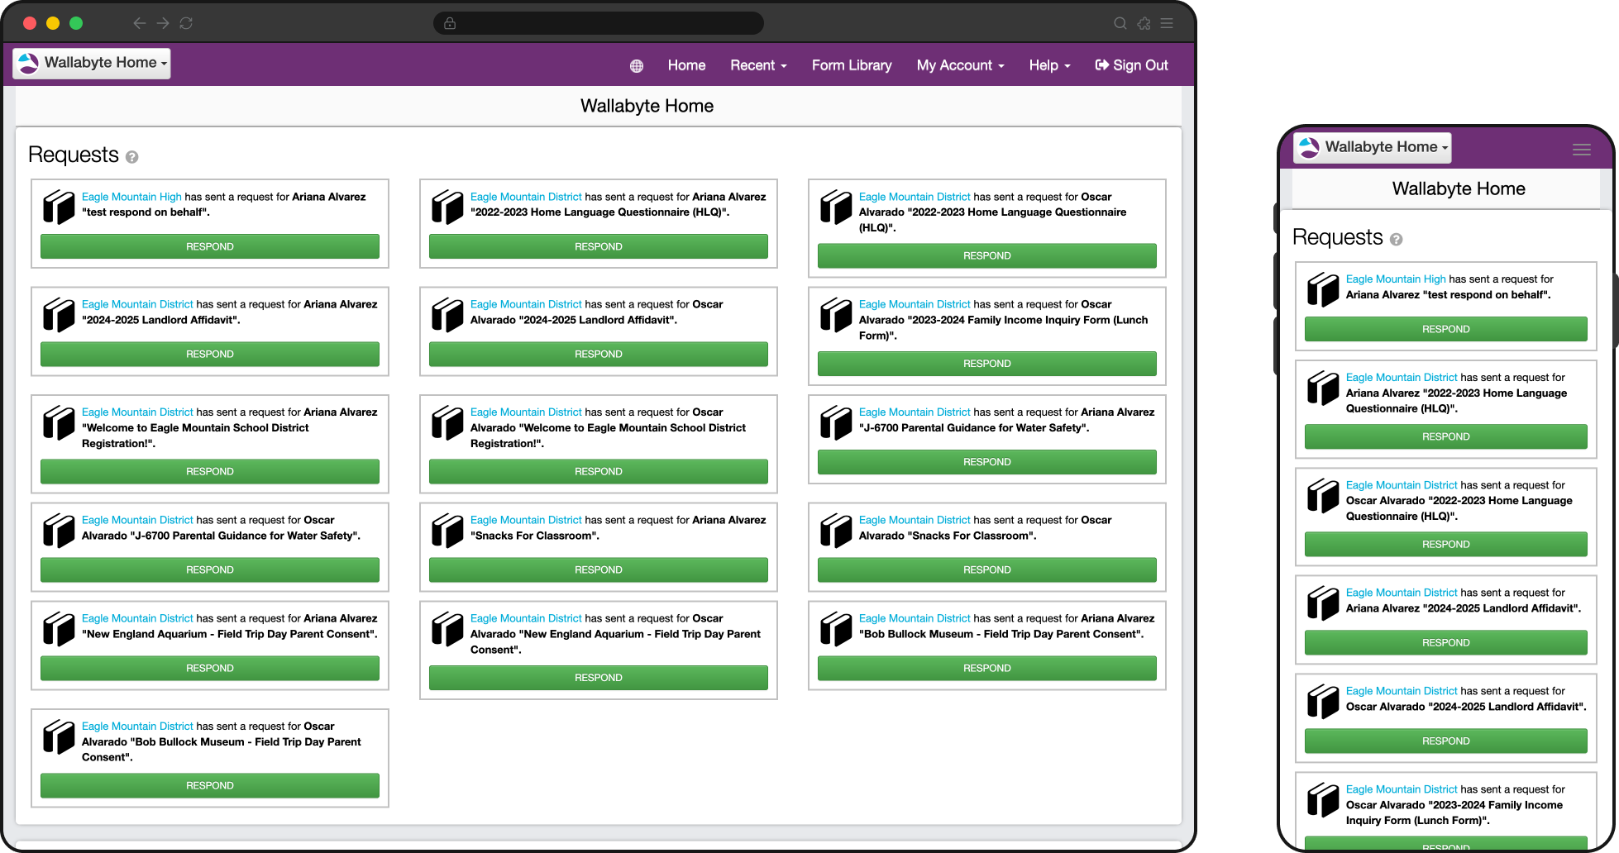Open Eagle Mountain High link in first desktop request
1619x853 pixels.
point(131,197)
